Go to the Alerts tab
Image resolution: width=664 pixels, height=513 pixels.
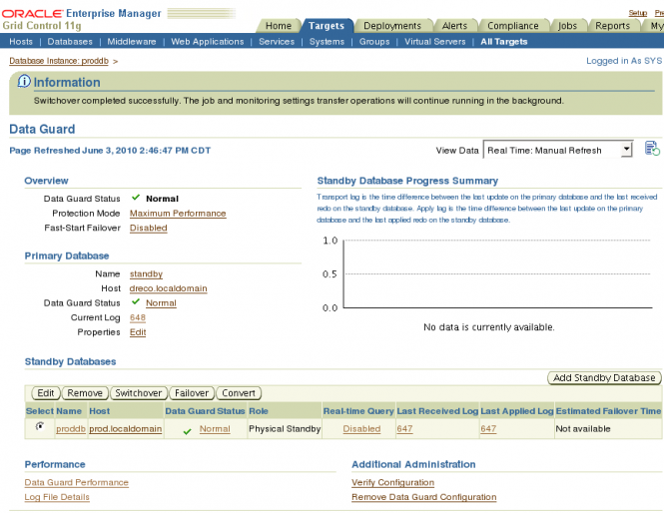454,26
